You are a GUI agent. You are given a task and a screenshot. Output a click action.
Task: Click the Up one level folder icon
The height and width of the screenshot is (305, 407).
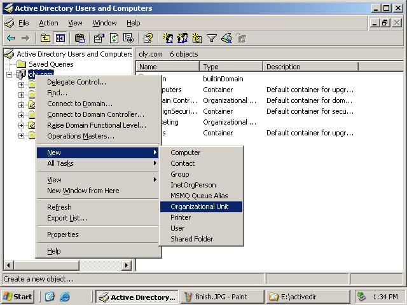click(45, 38)
